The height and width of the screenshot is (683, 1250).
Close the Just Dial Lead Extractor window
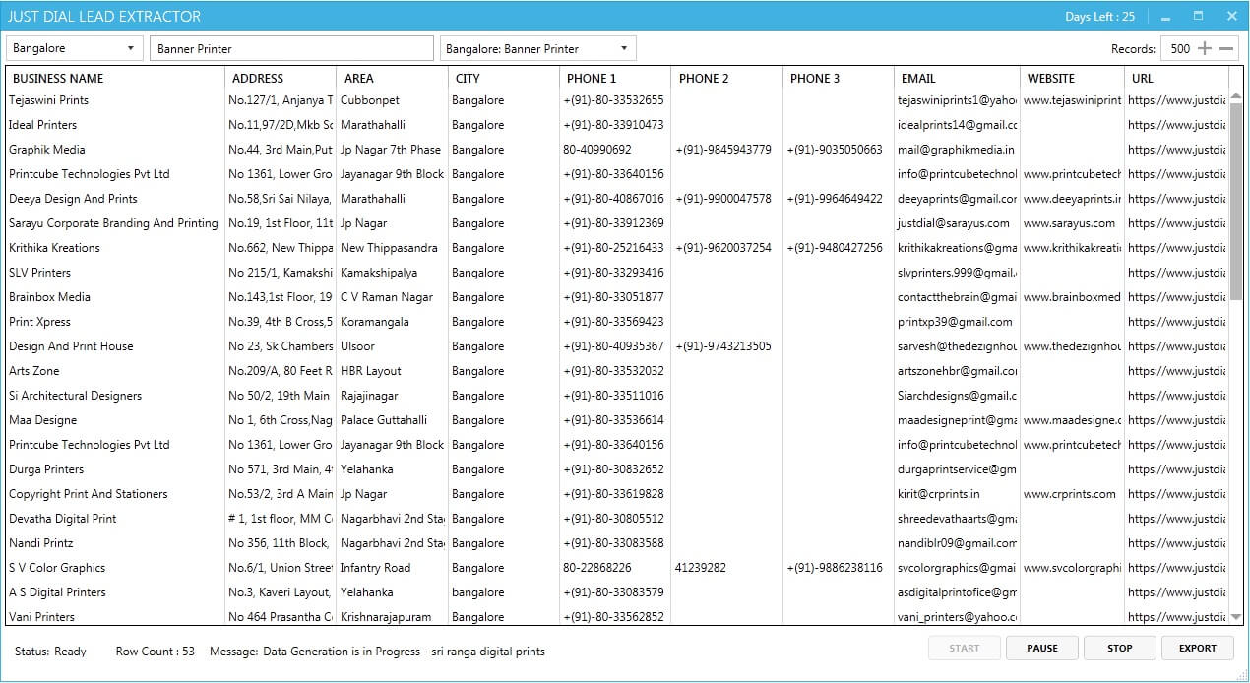tap(1231, 16)
